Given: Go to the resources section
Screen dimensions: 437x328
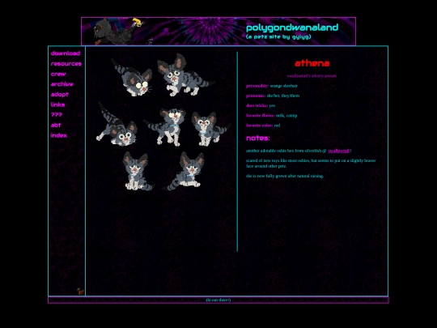Looking at the screenshot, I should tap(66, 64).
